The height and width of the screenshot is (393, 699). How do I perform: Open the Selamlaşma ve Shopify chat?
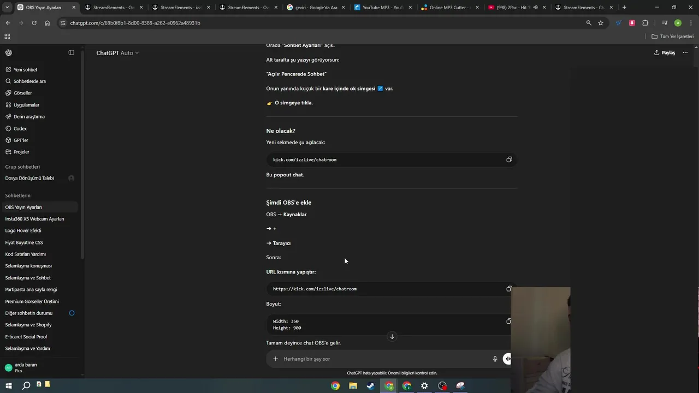coord(41,325)
